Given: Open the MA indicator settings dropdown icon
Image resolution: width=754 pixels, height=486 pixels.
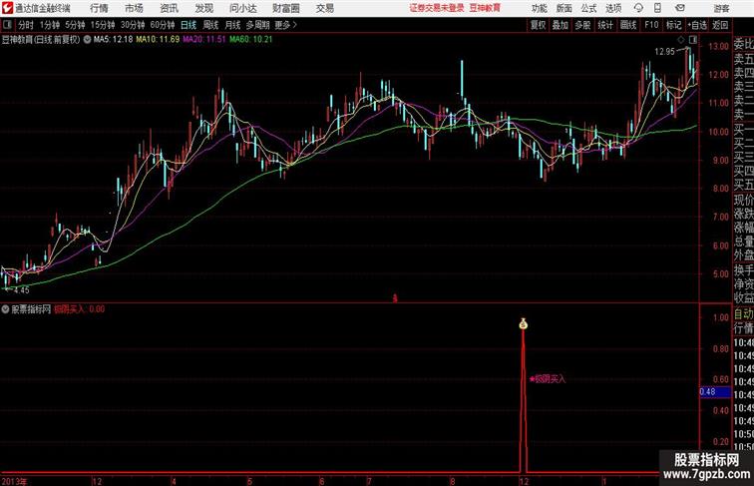Looking at the screenshot, I should [x=87, y=40].
